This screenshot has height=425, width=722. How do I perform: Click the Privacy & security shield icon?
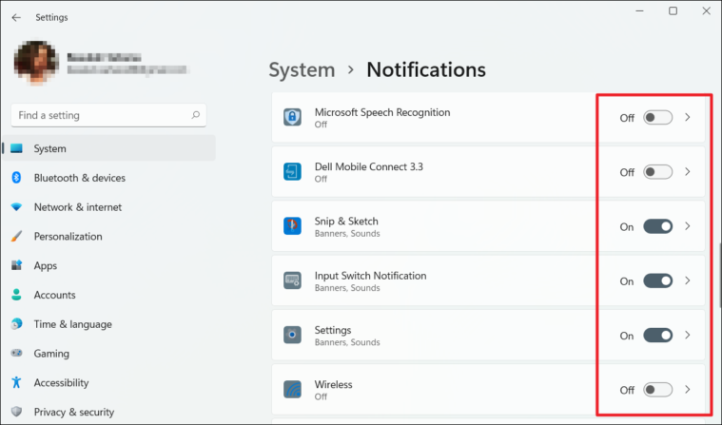pos(16,412)
